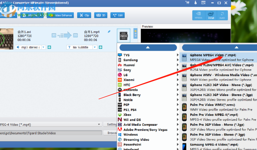The height and width of the screenshot is (150, 257).
Task: Select the Avid Media Composer category
Action: pos(148,125)
